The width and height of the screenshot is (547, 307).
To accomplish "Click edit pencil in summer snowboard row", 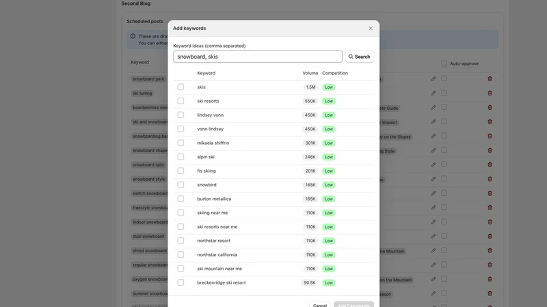I will click(433, 293).
